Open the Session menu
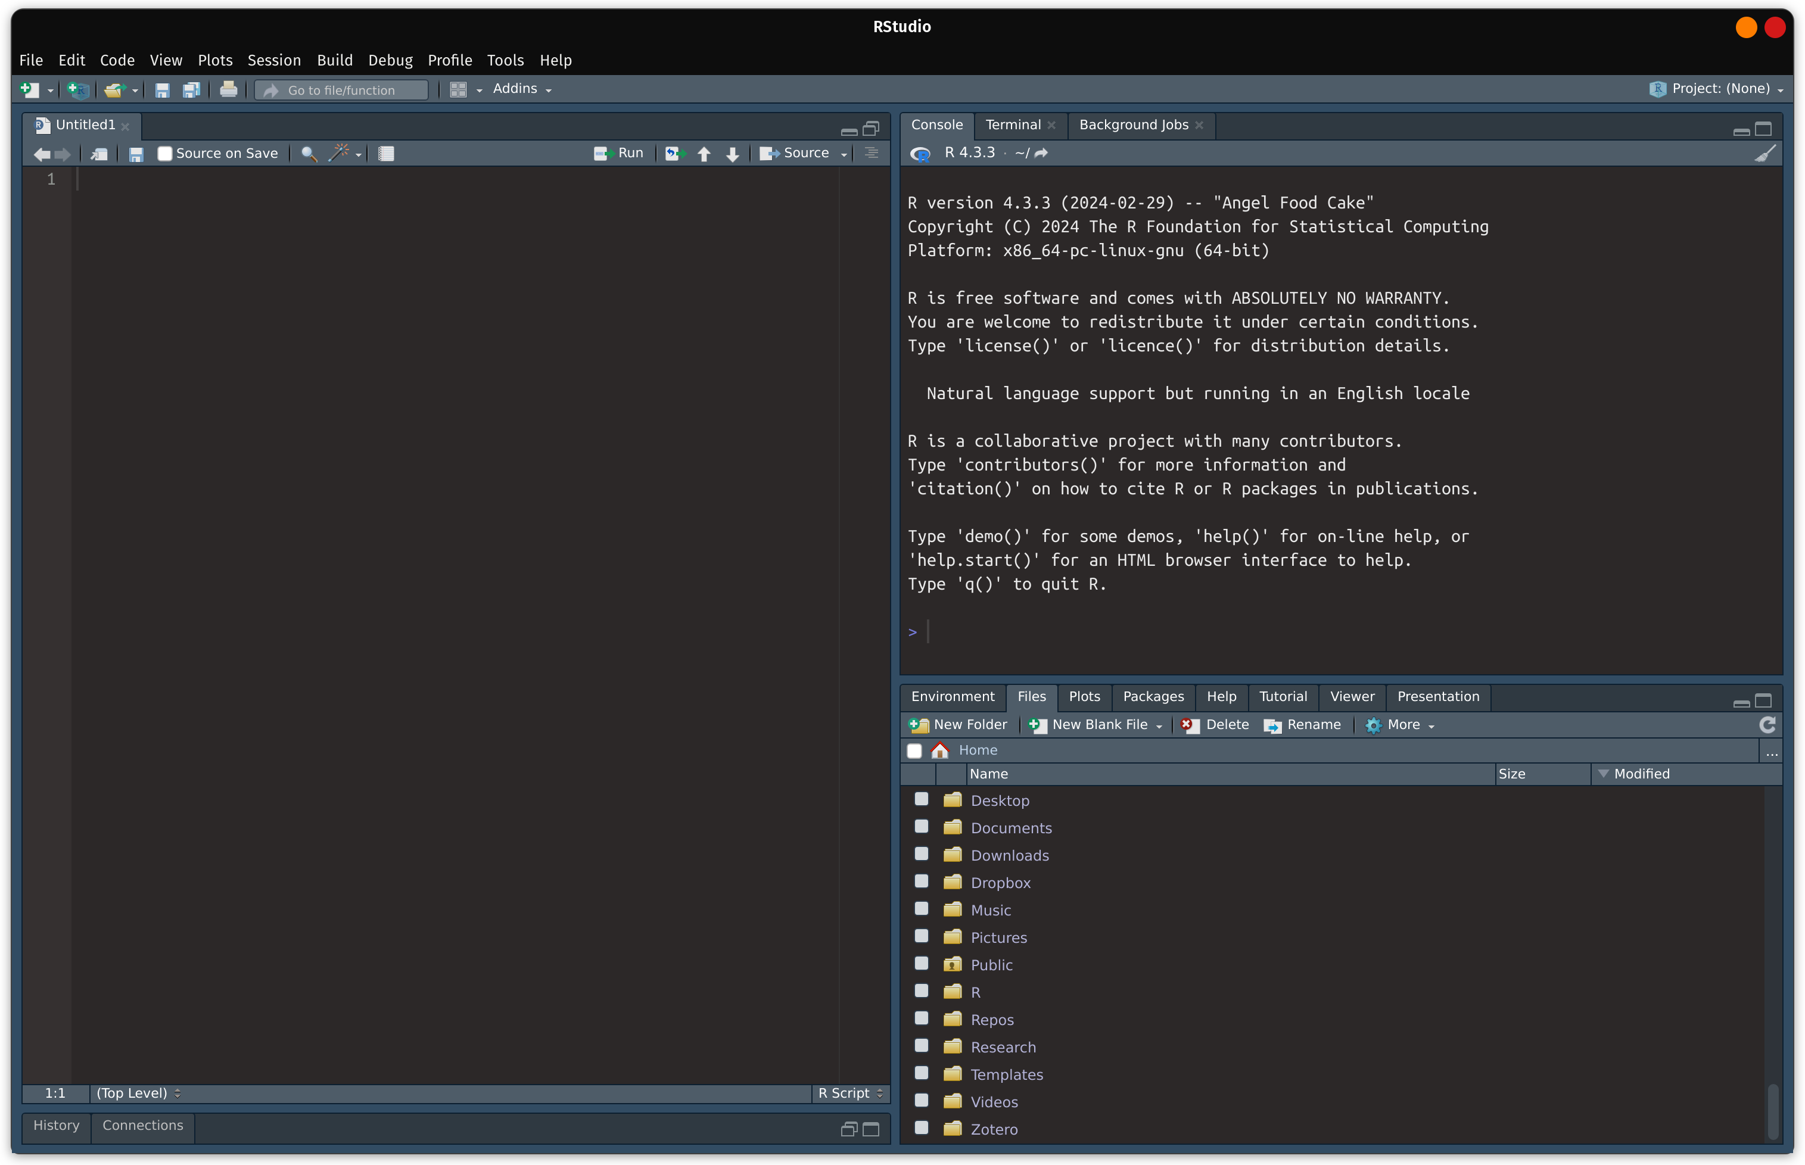 tap(274, 60)
